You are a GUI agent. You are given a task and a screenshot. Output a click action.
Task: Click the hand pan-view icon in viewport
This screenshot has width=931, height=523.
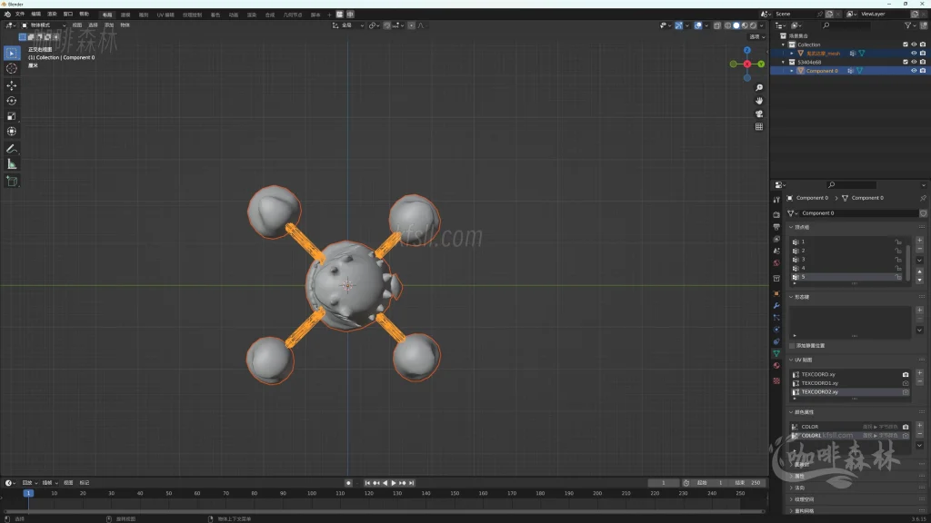tap(759, 100)
